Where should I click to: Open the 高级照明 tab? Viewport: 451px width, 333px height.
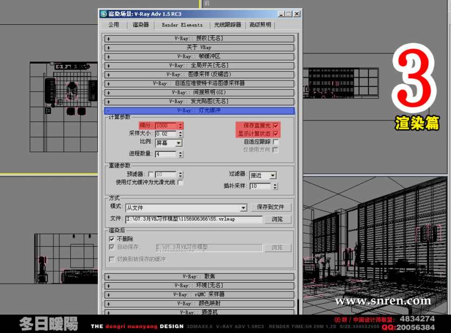point(260,25)
